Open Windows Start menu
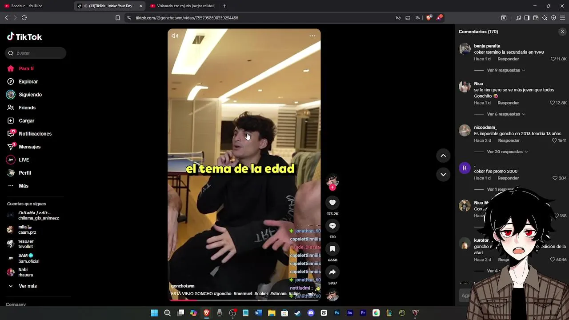 click(x=154, y=313)
